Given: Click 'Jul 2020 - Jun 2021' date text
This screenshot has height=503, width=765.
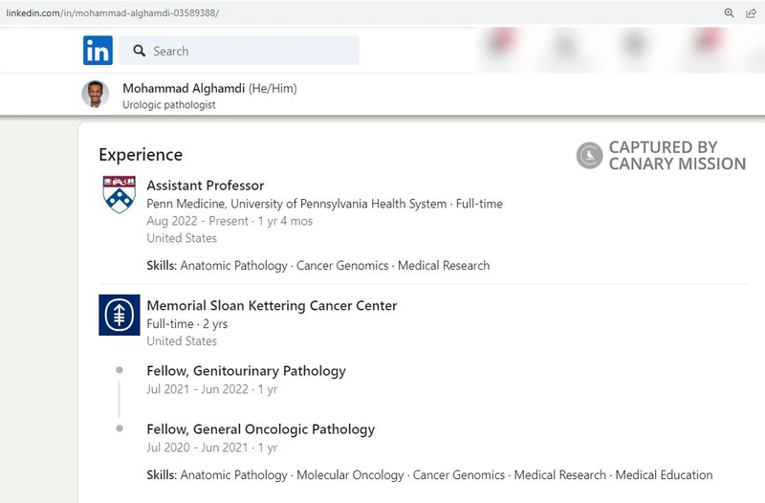Looking at the screenshot, I should click(x=198, y=448).
